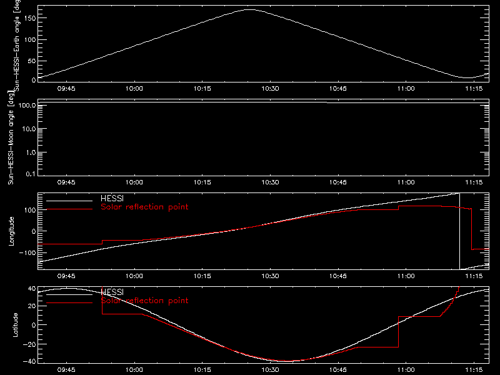Click the -100 tick in Longitude plot
500x375 pixels.
point(27,252)
